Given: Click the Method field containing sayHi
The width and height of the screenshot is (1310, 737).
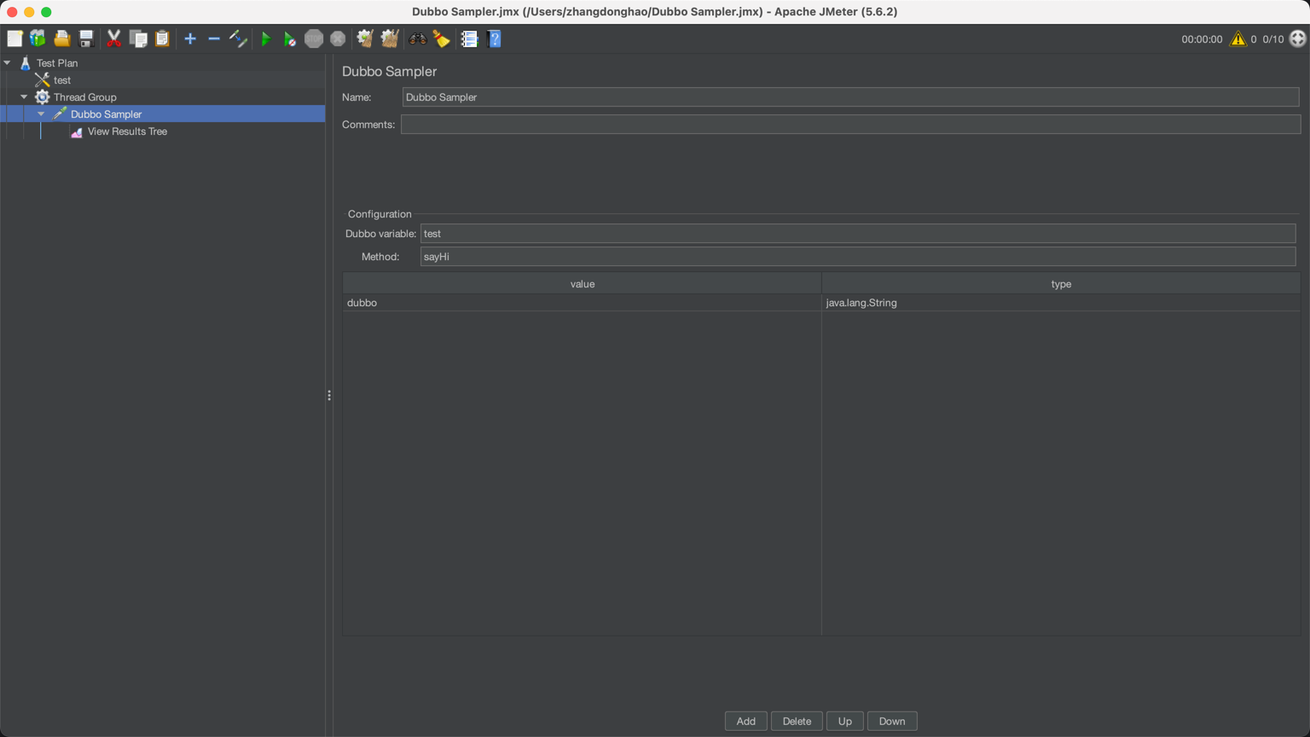Looking at the screenshot, I should tap(858, 257).
